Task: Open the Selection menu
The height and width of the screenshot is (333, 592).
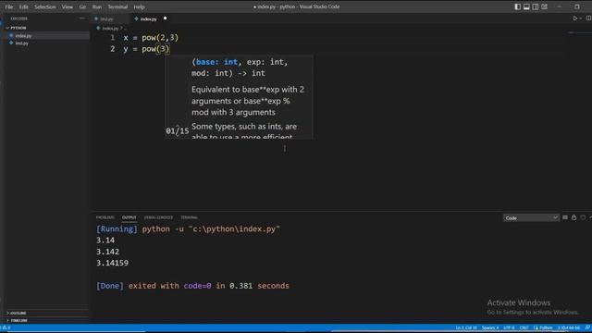Action: point(45,6)
